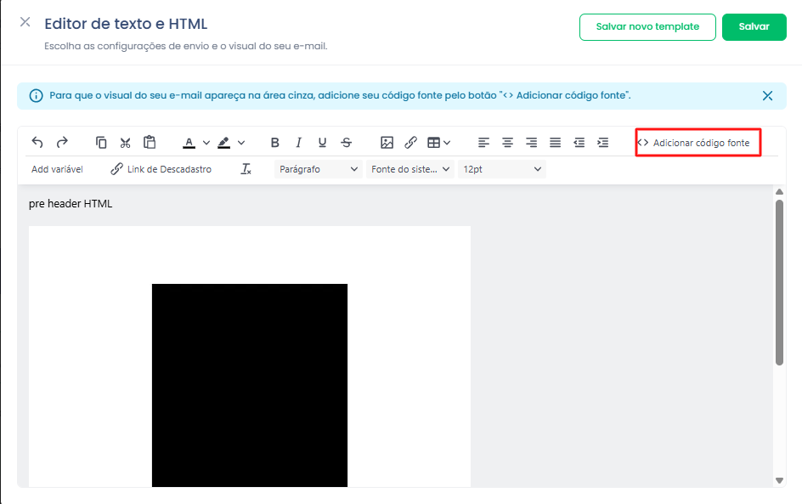Image resolution: width=802 pixels, height=504 pixels.
Task: Click the cut scissors icon
Action: (x=126, y=142)
